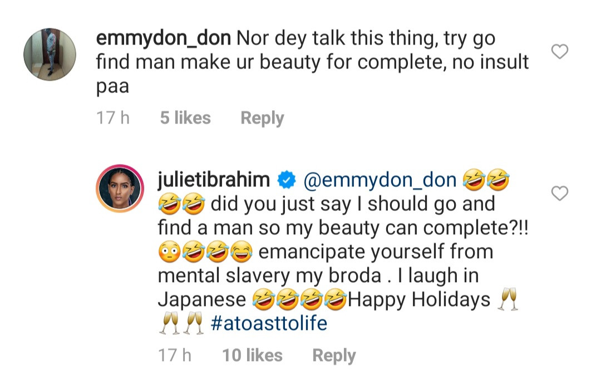Click emmydon_don's comment text about beauty
Screen dimensions: 601x370
tap(312, 62)
